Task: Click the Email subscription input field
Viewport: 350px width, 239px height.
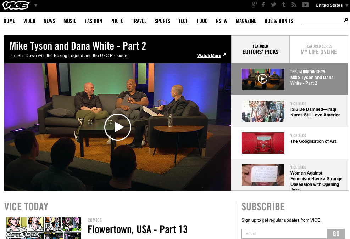Action: (x=284, y=234)
